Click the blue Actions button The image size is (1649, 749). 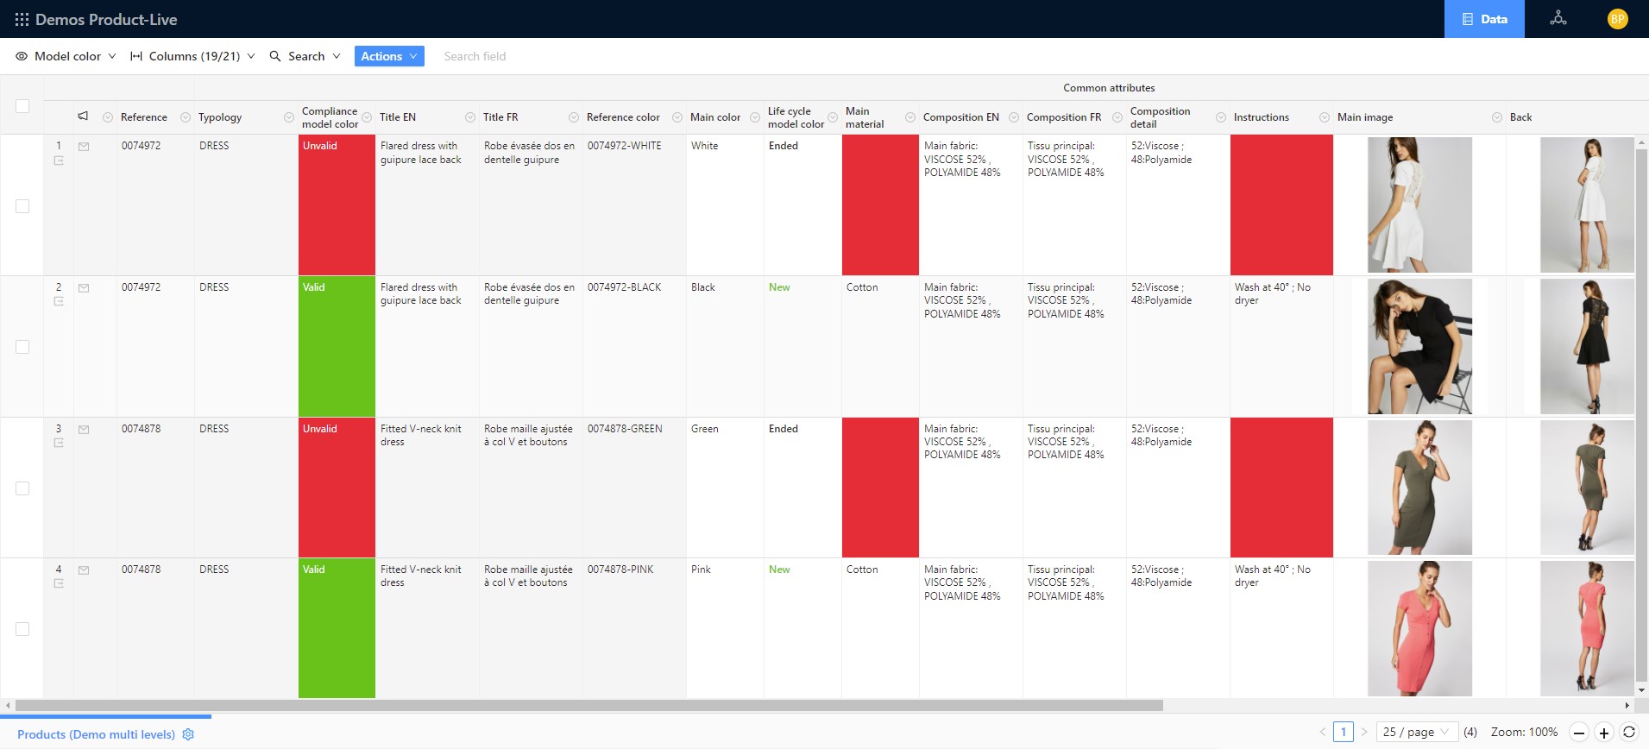click(389, 56)
